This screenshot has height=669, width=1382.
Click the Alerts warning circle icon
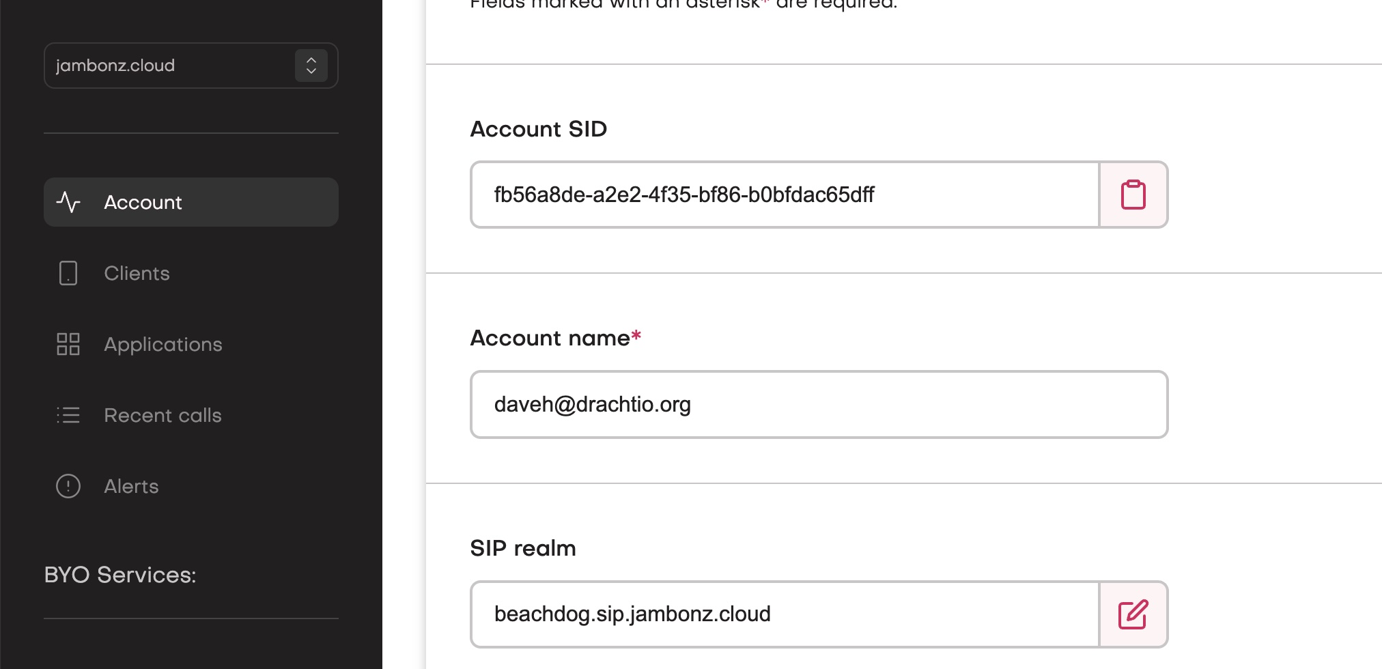pyautogui.click(x=68, y=486)
